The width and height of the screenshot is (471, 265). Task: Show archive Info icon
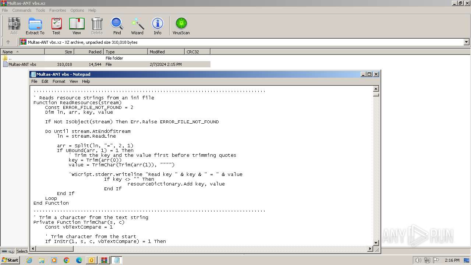[157, 26]
